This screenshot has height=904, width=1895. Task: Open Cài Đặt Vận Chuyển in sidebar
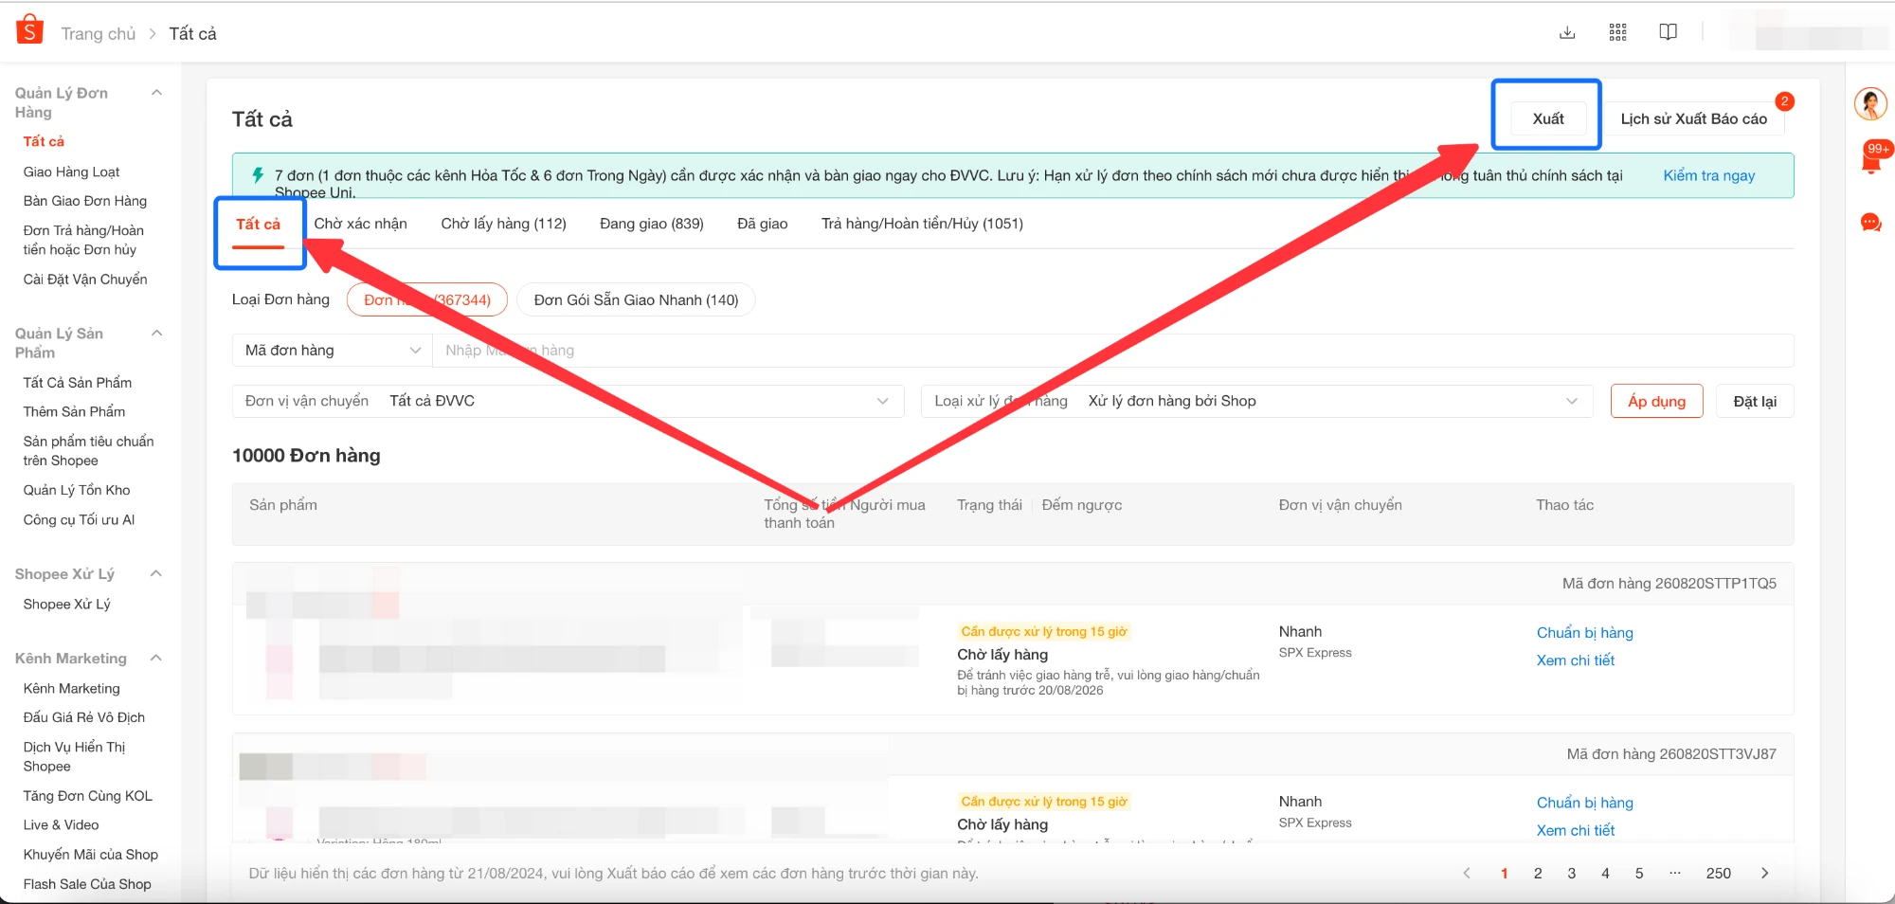[x=85, y=280]
